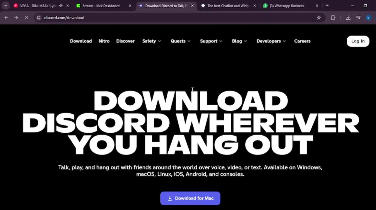376x210 pixels.
Task: Open the Nitro nav link
Action: pyautogui.click(x=104, y=41)
